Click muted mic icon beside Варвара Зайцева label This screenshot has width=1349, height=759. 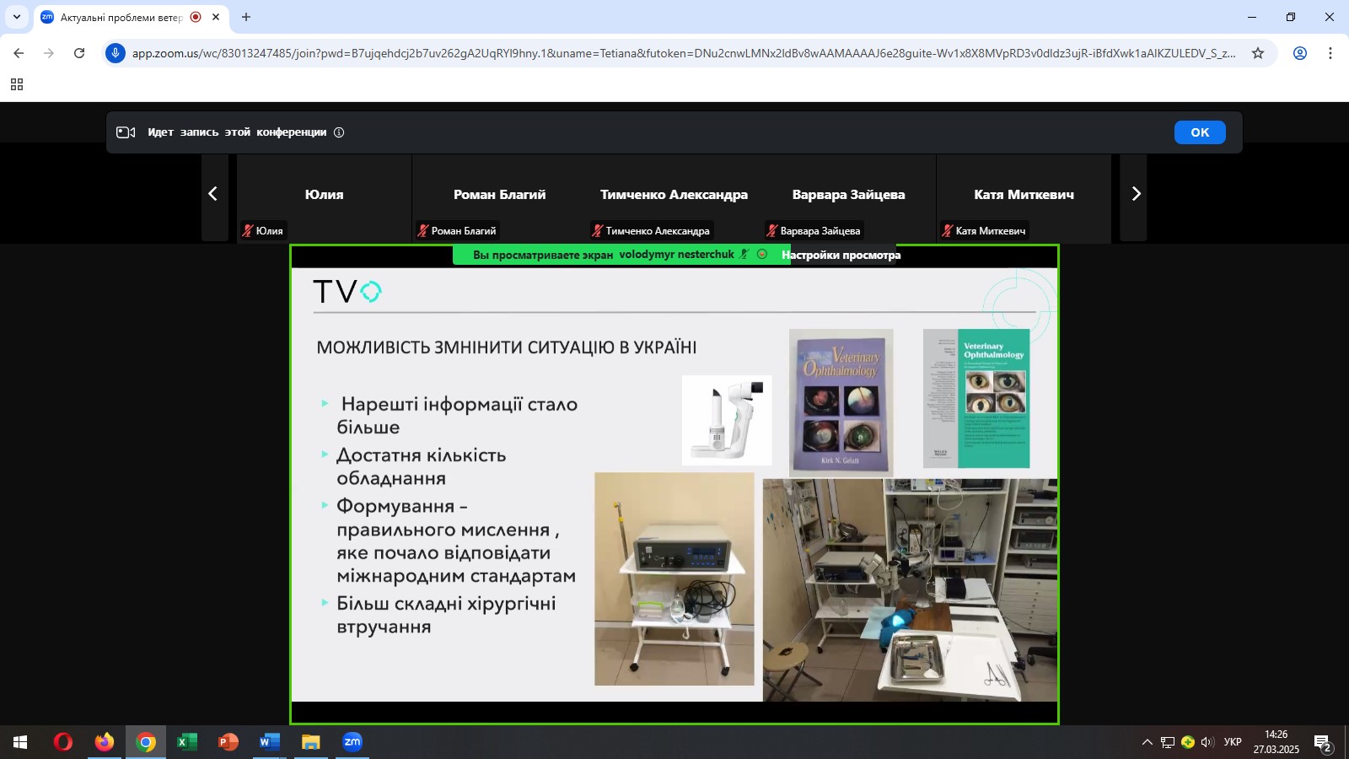pyautogui.click(x=772, y=230)
